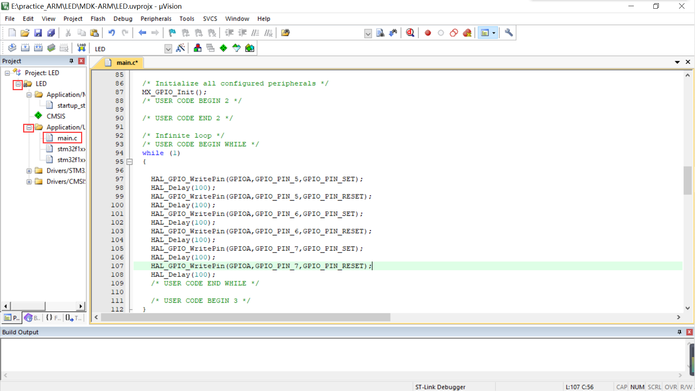Open Manage Project Items icon
The image size is (695, 391).
click(x=198, y=48)
